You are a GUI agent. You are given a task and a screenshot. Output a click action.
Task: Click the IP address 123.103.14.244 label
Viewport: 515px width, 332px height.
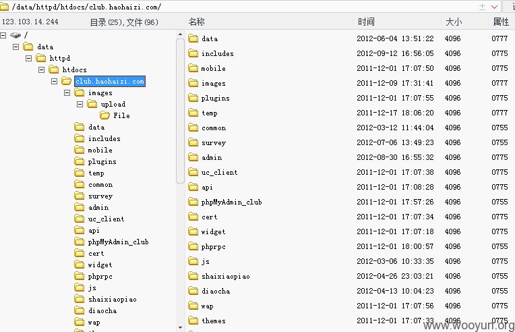(30, 22)
